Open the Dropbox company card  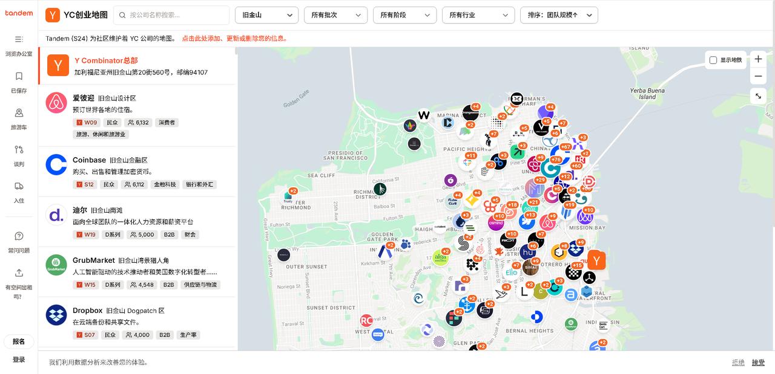(x=137, y=322)
